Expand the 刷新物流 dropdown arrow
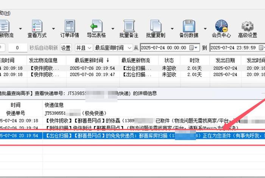 (x=20, y=28)
